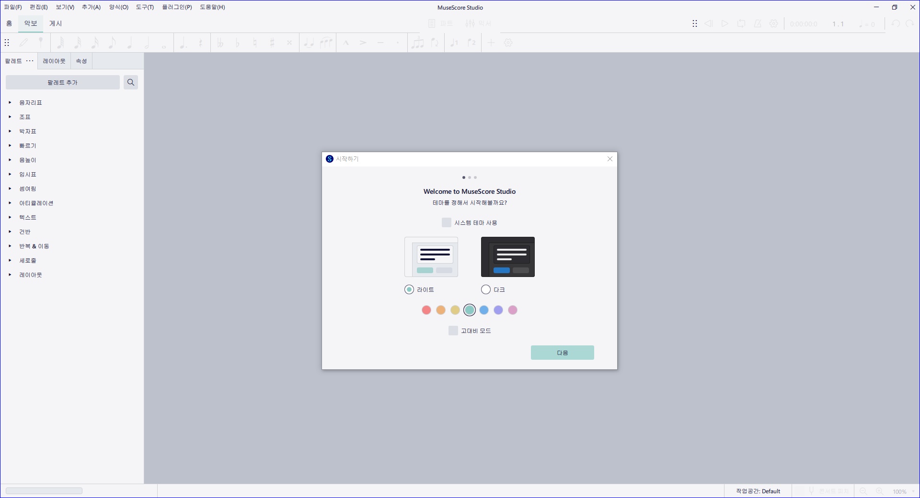
Task: Add a slur with the slur icon
Action: coord(326,43)
